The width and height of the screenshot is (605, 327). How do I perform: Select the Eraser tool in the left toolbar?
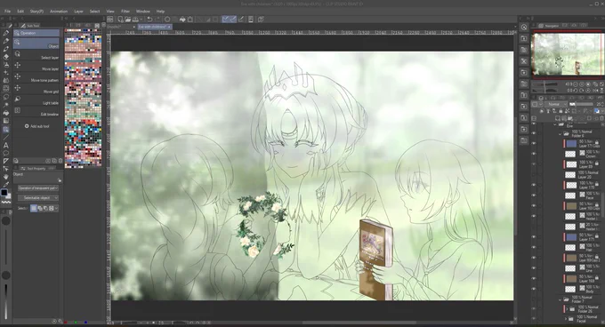(x=6, y=56)
